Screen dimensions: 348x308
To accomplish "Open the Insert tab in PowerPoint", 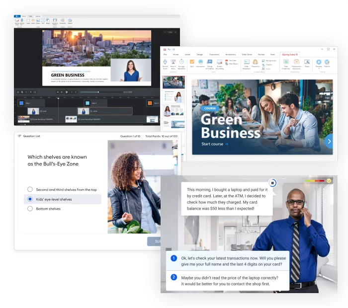I will [187, 55].
